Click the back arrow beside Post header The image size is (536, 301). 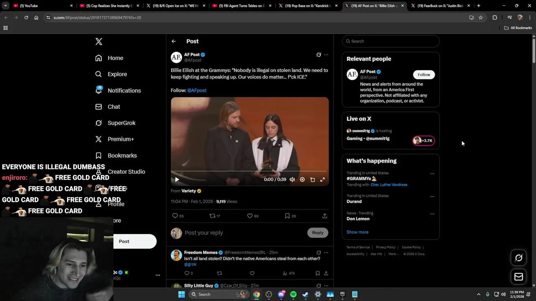coord(174,41)
